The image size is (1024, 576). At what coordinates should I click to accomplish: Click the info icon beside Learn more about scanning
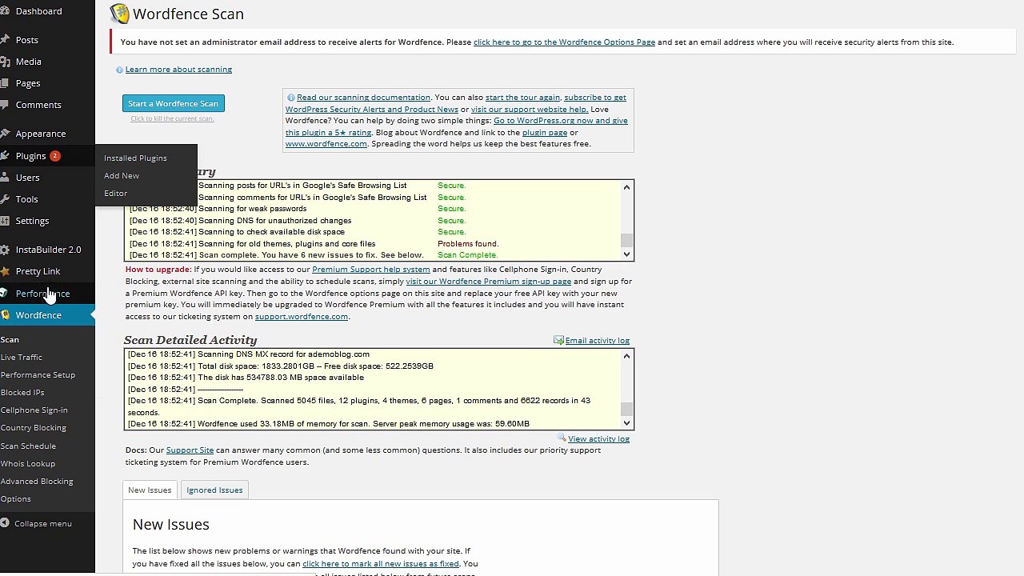[x=119, y=70]
